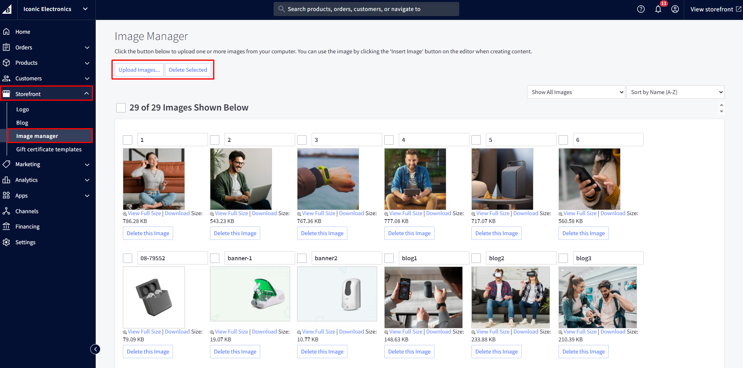Click the top search bar field
The height and width of the screenshot is (368, 743).
tap(366, 9)
